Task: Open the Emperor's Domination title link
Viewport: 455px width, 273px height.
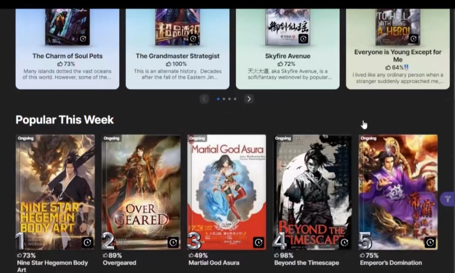Action: [391, 263]
